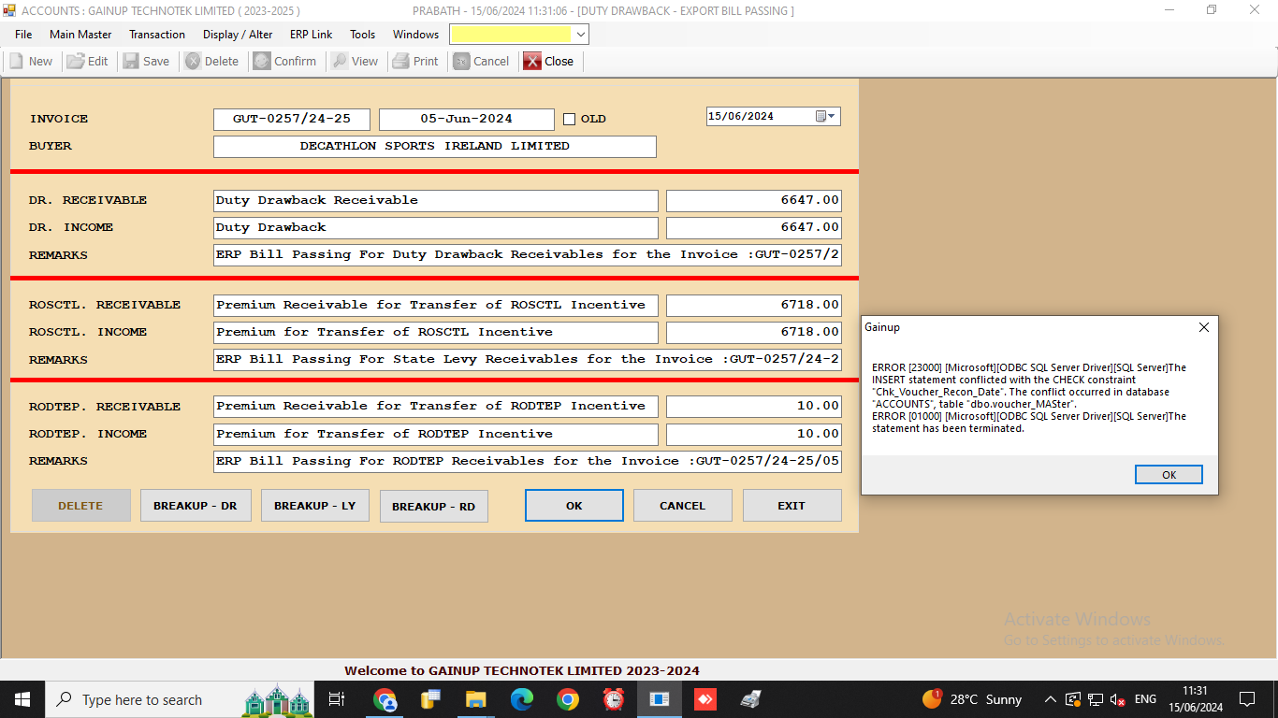Click the BREAKUP - RD button
The width and height of the screenshot is (1278, 718).
point(433,507)
